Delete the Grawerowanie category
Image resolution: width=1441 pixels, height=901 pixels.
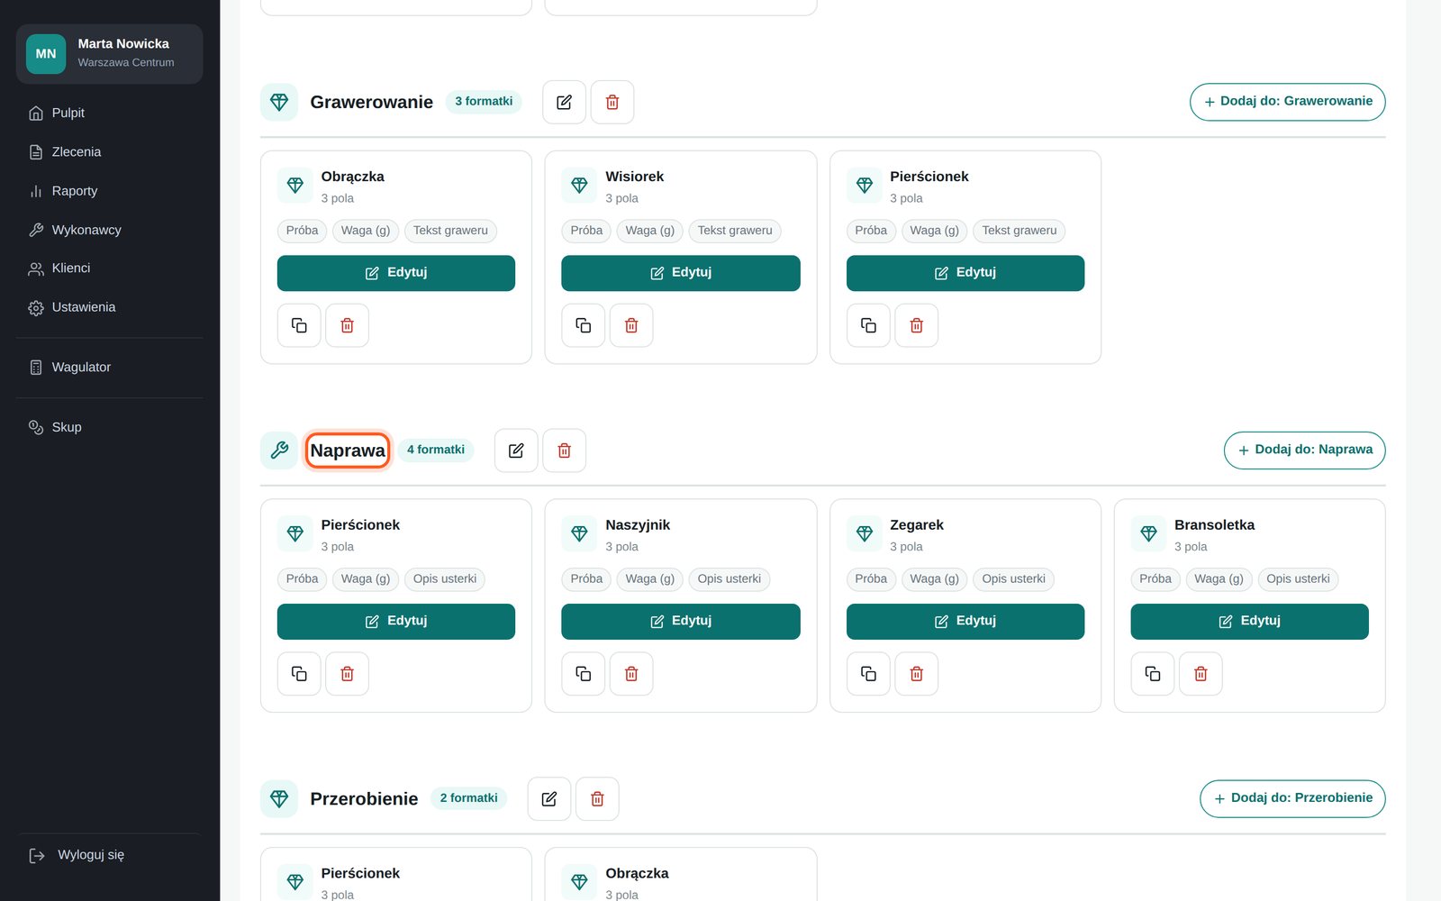(x=612, y=102)
